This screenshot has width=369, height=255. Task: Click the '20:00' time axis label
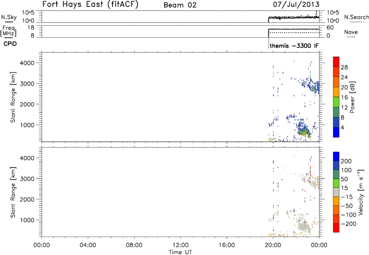click(273, 245)
